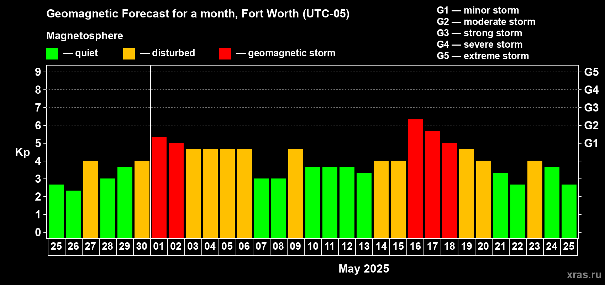Click the Kp value 0 tick label
Viewport: 605px width, 285px height.
click(38, 232)
